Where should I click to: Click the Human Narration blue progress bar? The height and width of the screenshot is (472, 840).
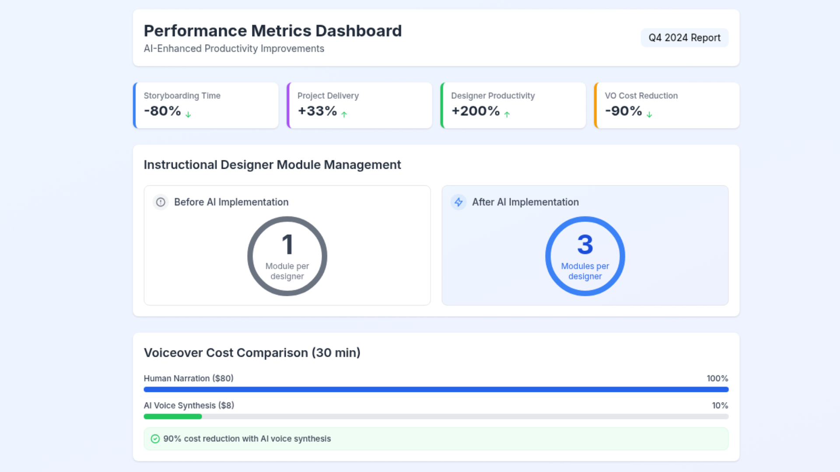tap(436, 389)
